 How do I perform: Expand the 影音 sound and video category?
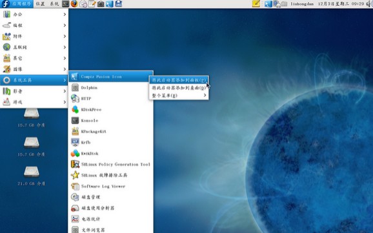[x=34, y=91]
